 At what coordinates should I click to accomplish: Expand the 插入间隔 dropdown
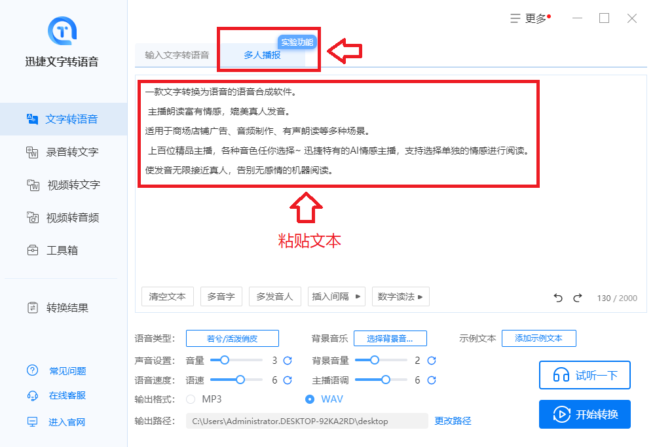coord(337,296)
